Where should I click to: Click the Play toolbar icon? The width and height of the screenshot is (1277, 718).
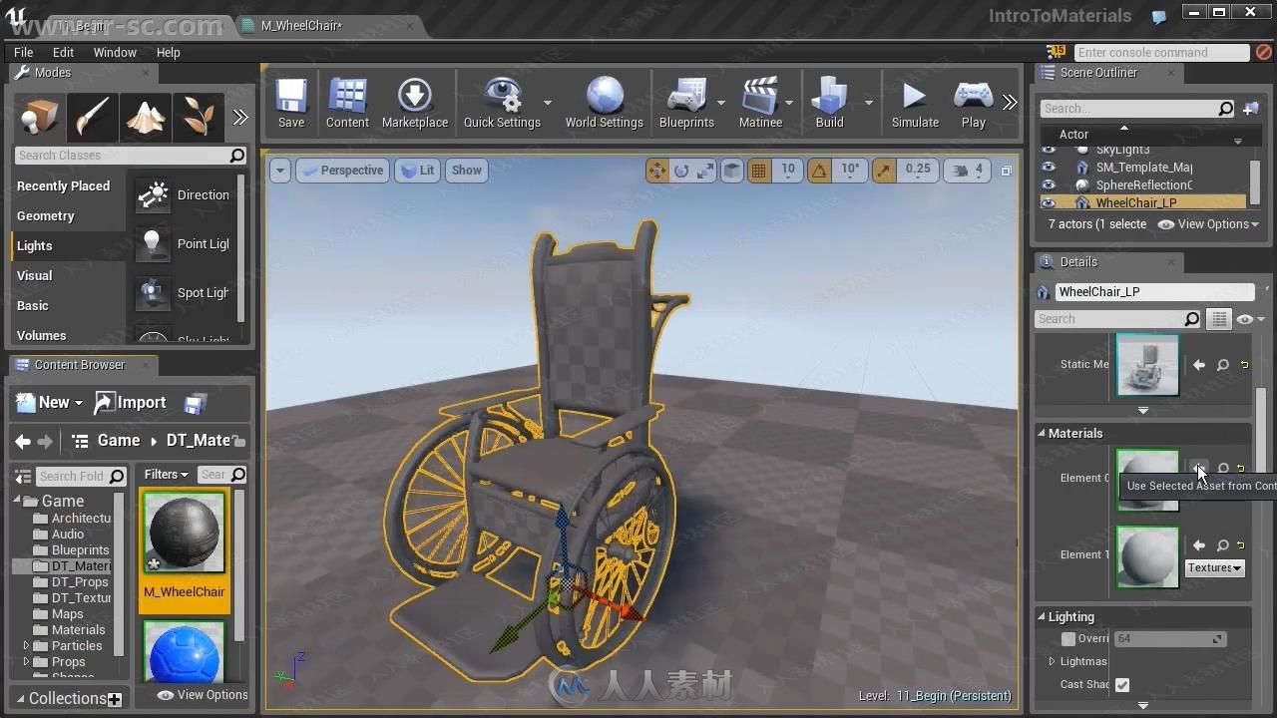point(973,104)
